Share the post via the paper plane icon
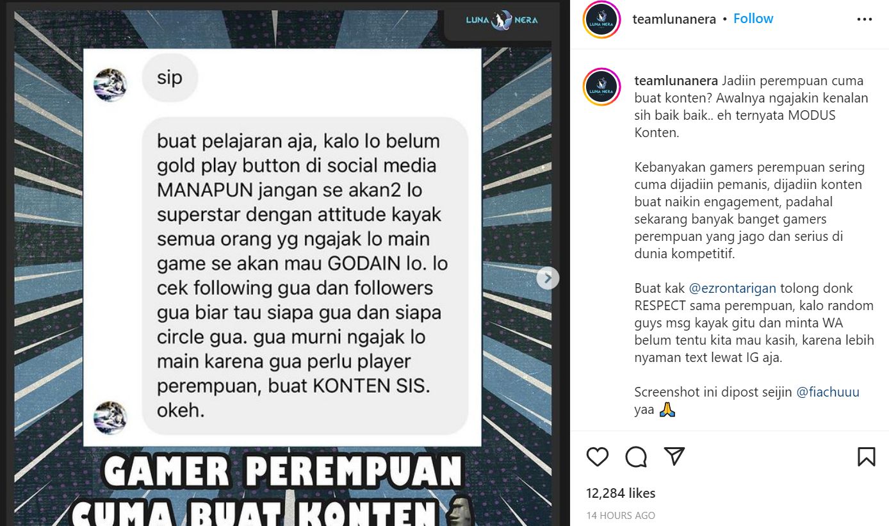This screenshot has height=526, width=889. point(674,456)
